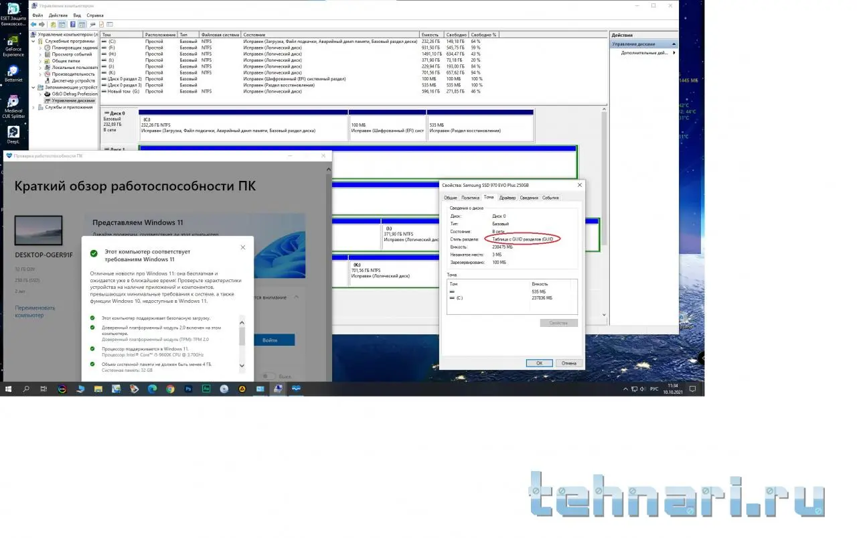Viewport: 857px width, 538px height.
Task: Sort by the Том column header
Action: 121,34
